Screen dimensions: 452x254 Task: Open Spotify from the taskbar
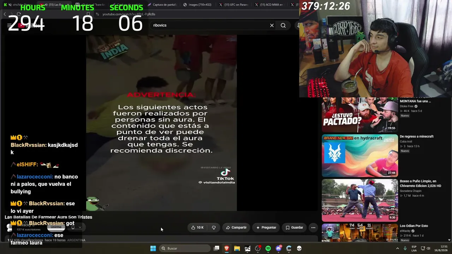[268, 248]
